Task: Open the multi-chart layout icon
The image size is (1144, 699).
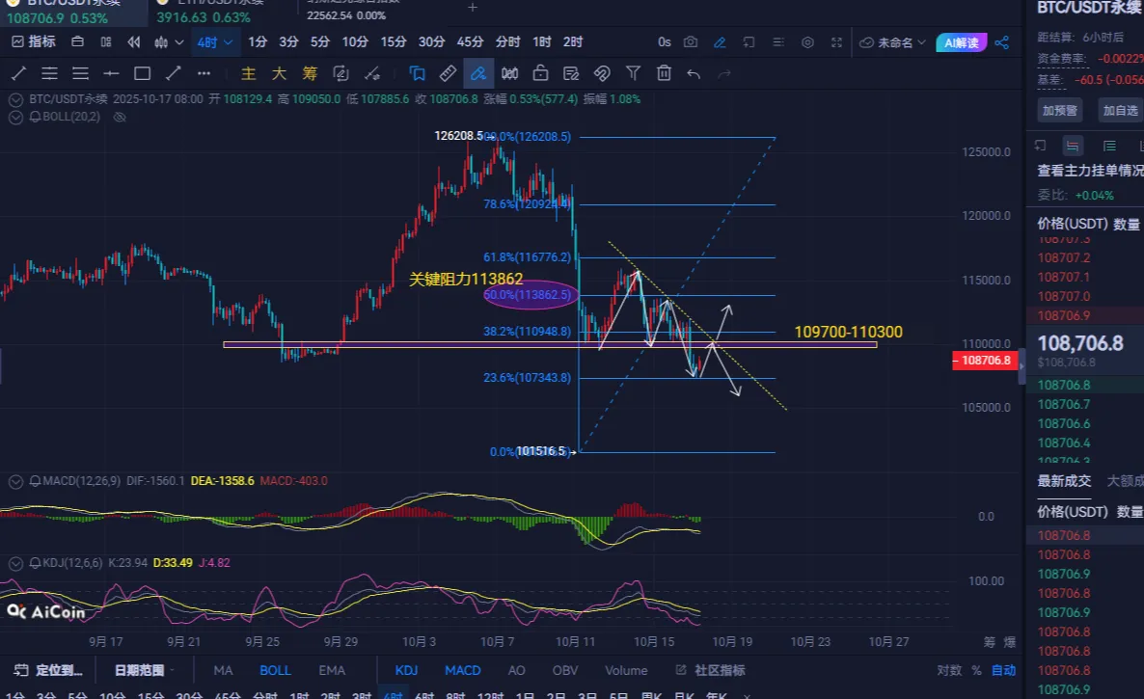Action: (x=106, y=42)
